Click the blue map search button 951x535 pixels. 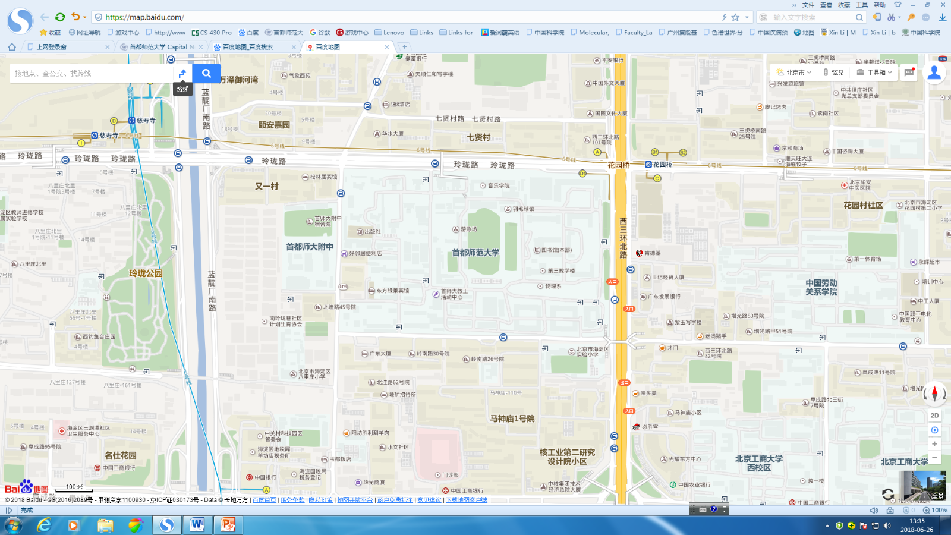tap(206, 73)
